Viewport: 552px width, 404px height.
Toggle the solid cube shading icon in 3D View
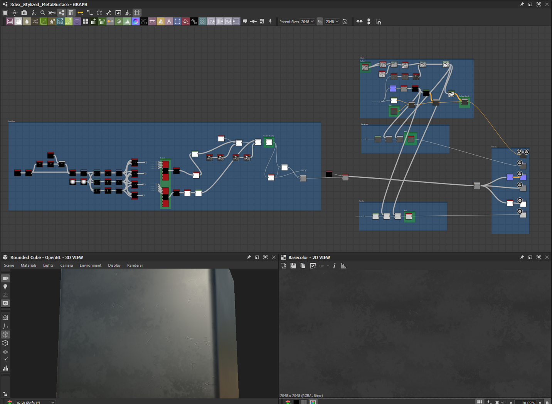coord(5,334)
